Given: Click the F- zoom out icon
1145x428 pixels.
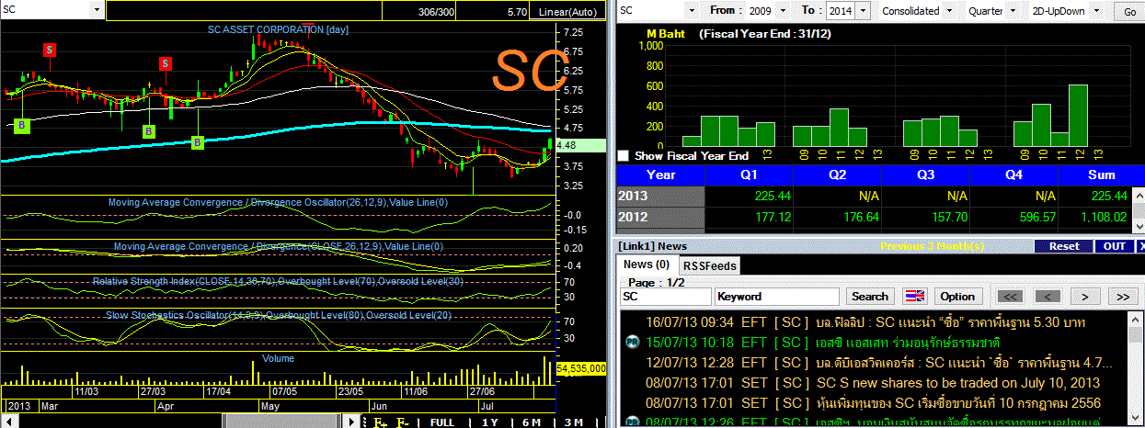Looking at the screenshot, I should click(405, 422).
